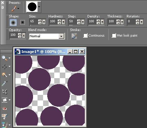The image size is (147, 128).
Task: Open the Step slider dropdown
Action: click(x=83, y=22)
